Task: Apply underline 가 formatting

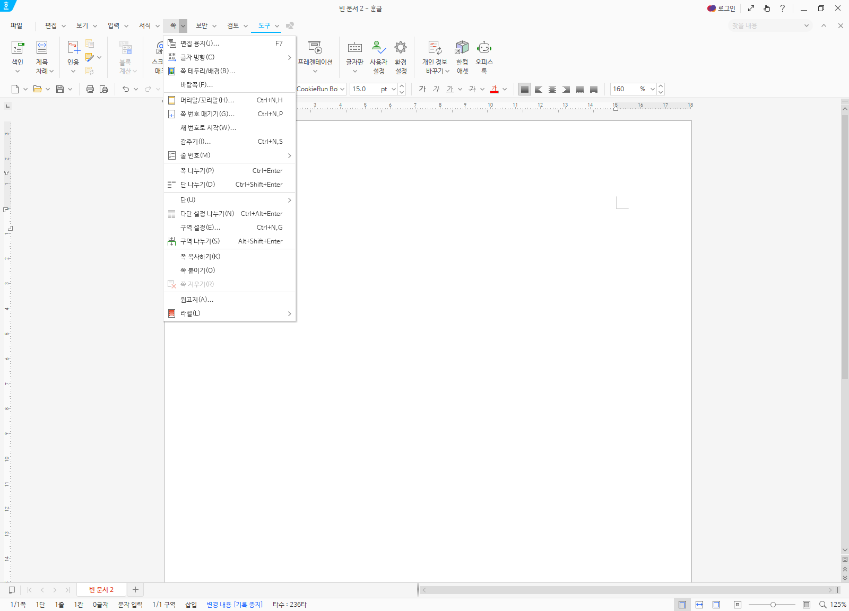Action: [x=450, y=89]
